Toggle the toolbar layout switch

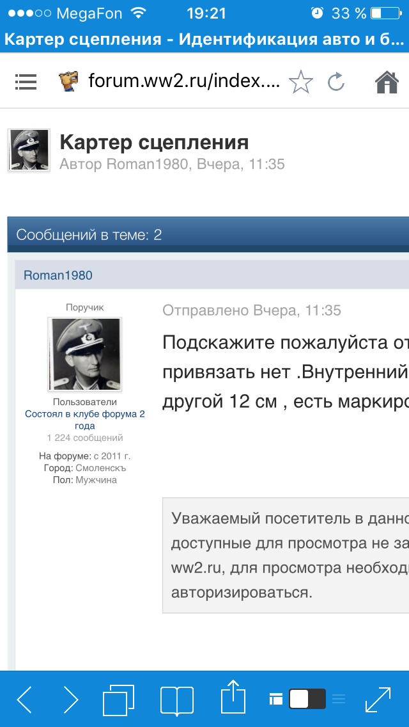pos(307,699)
